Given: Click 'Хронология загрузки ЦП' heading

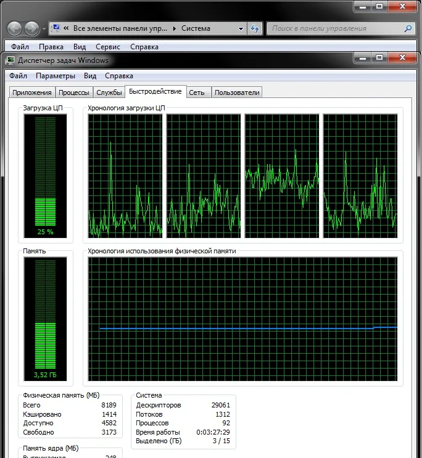Looking at the screenshot, I should click(x=126, y=108).
